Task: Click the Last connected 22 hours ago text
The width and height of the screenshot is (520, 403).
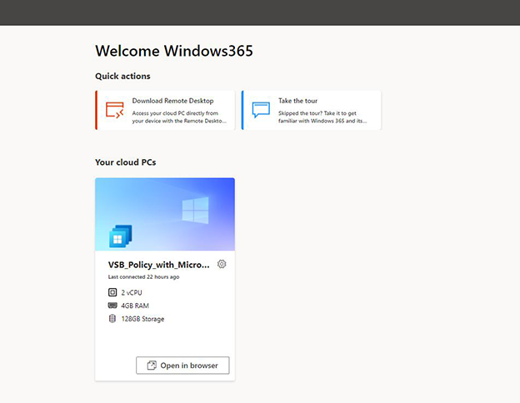Action: click(143, 276)
